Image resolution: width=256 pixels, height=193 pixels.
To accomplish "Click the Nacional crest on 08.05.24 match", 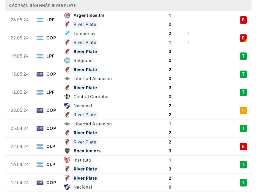I will click(67, 106).
